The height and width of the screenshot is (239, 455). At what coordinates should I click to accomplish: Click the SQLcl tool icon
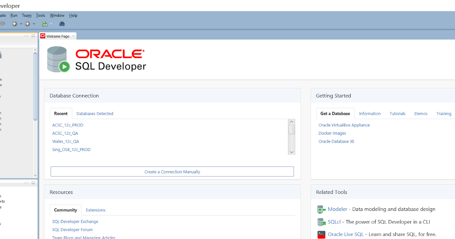point(321,222)
